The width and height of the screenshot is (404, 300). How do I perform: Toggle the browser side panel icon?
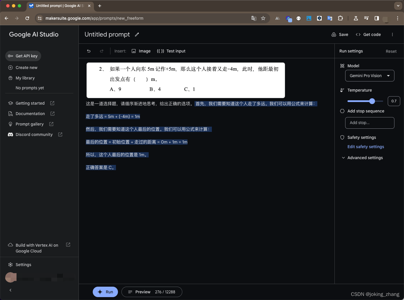tap(377, 18)
